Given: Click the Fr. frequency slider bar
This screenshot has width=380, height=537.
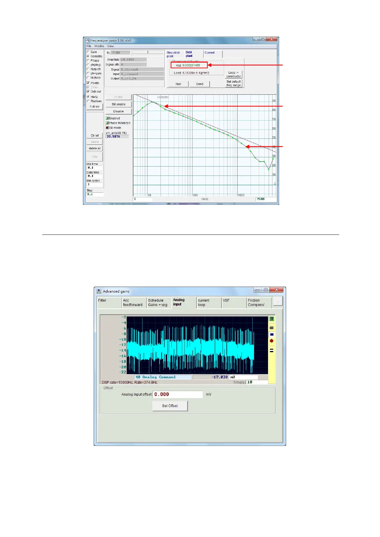Looking at the screenshot, I should pyautogui.click(x=148, y=52).
